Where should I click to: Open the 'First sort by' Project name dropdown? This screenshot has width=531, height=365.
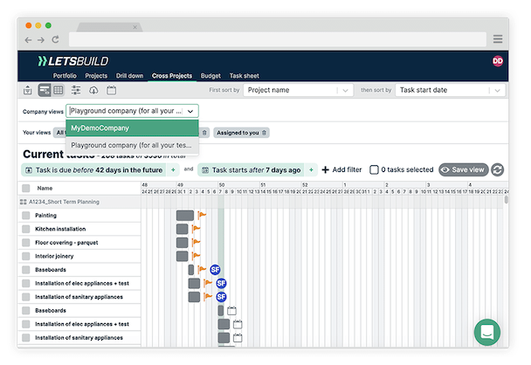[297, 90]
